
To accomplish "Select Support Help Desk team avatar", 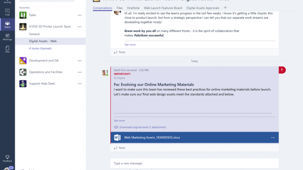I will click(x=23, y=84).
